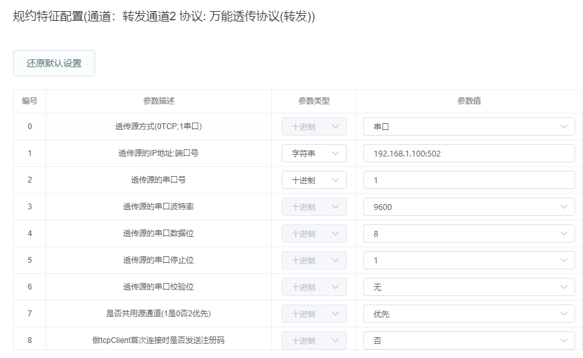Click the chevron arrow of the 9600 dropdown

point(563,207)
